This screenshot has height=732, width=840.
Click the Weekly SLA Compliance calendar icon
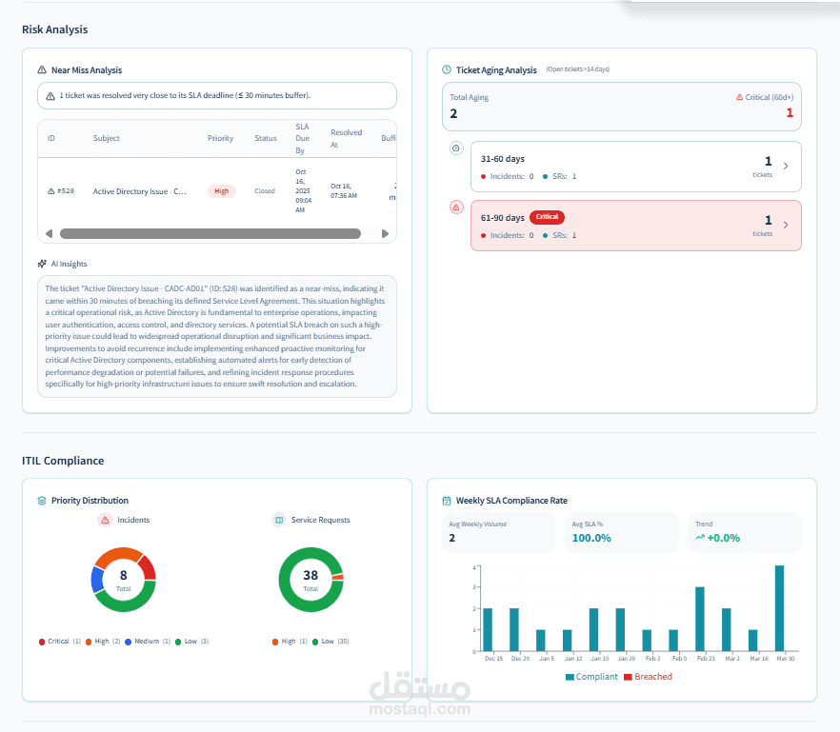(447, 501)
